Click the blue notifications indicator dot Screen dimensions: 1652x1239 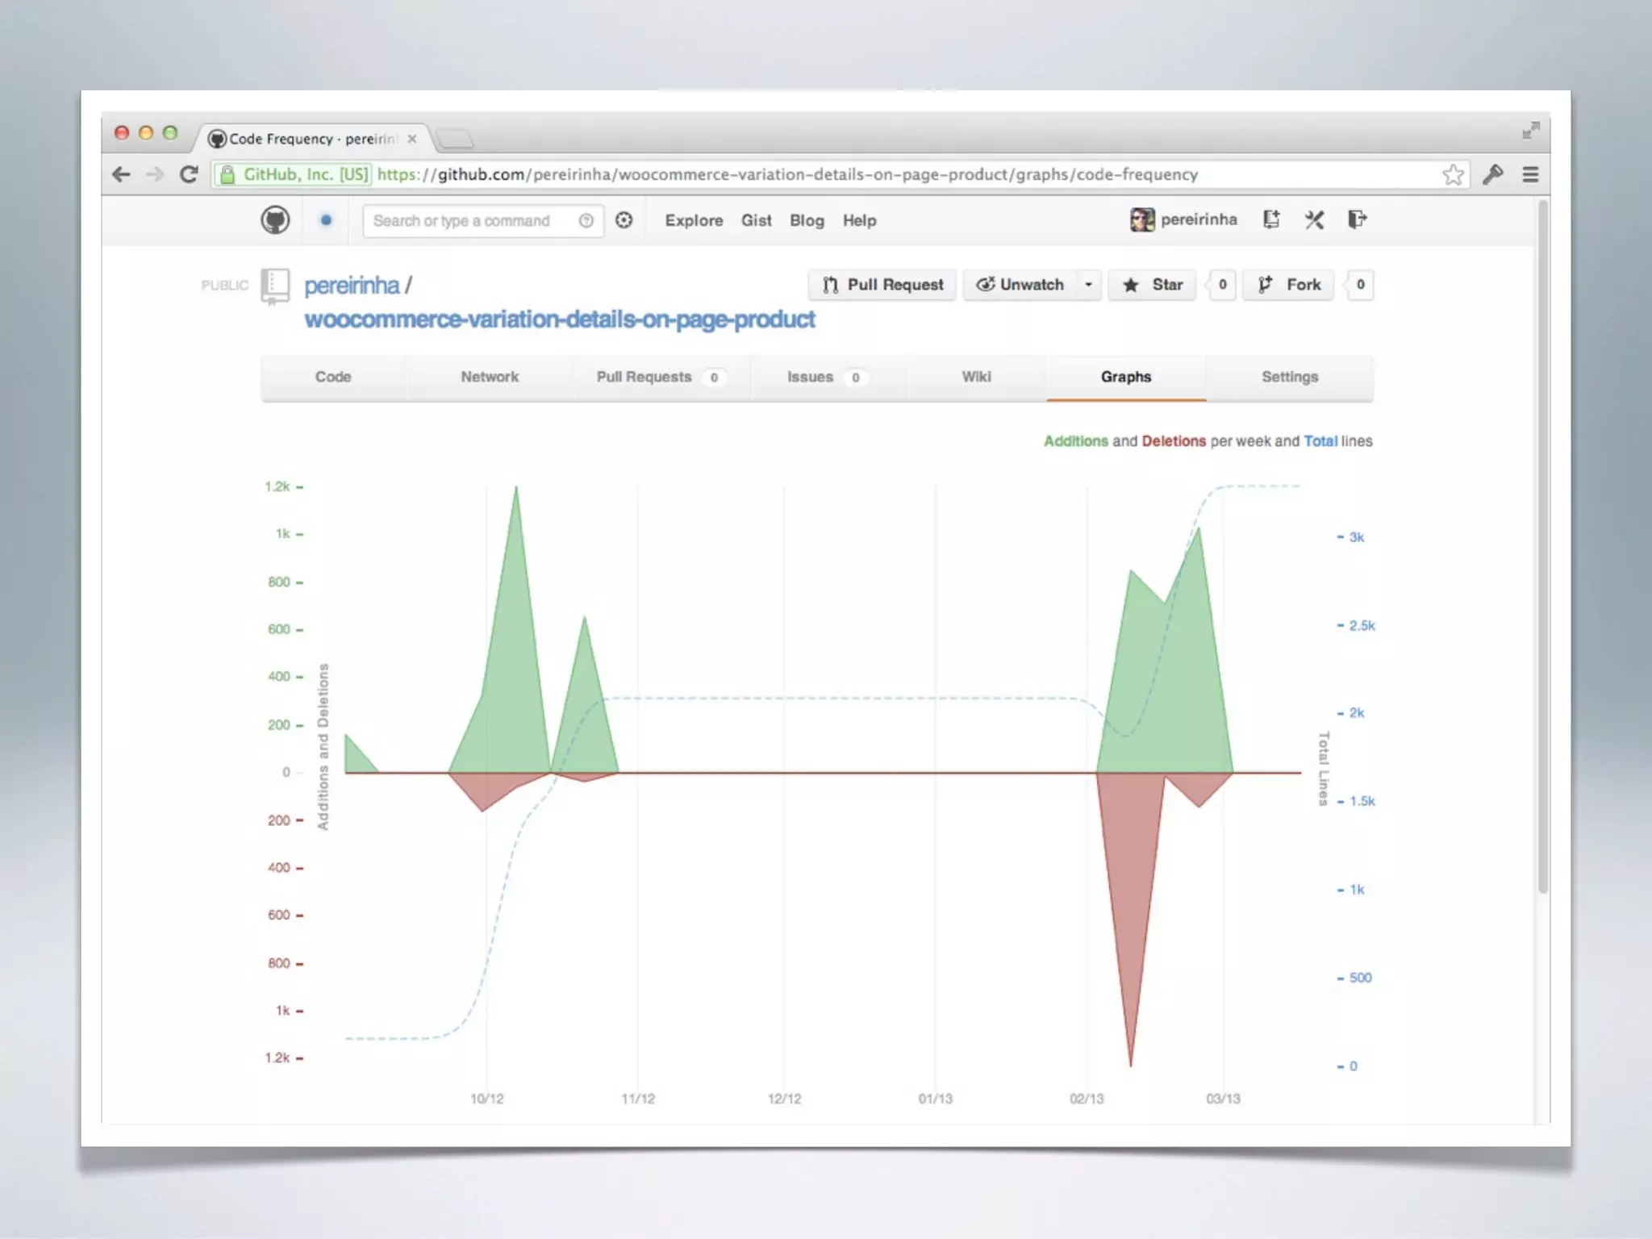coord(326,220)
